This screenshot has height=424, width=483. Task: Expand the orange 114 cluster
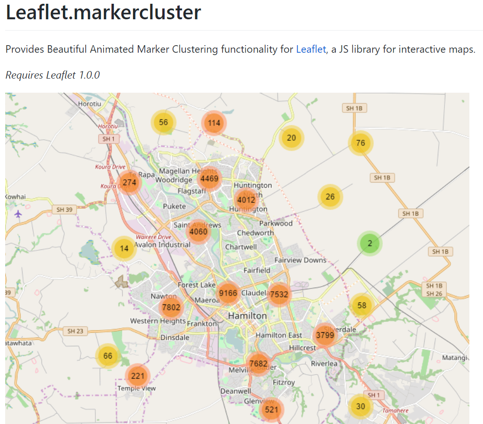[x=214, y=123]
